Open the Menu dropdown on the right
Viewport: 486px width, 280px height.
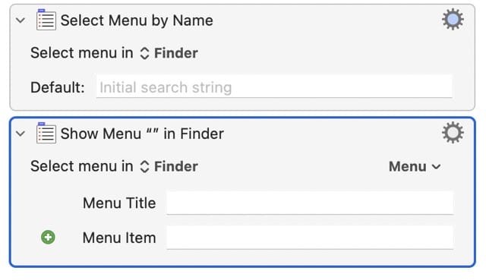click(415, 166)
